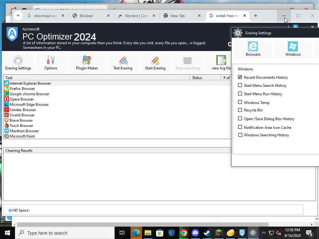Click the muted volume tray icon

(x=279, y=233)
